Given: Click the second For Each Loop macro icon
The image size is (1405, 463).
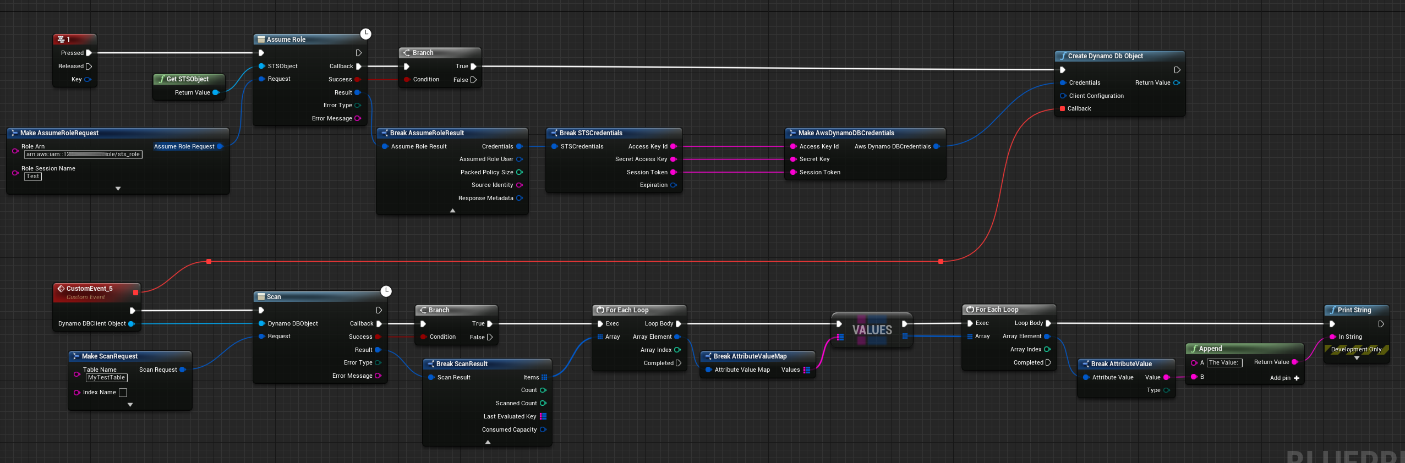Looking at the screenshot, I should (970, 310).
